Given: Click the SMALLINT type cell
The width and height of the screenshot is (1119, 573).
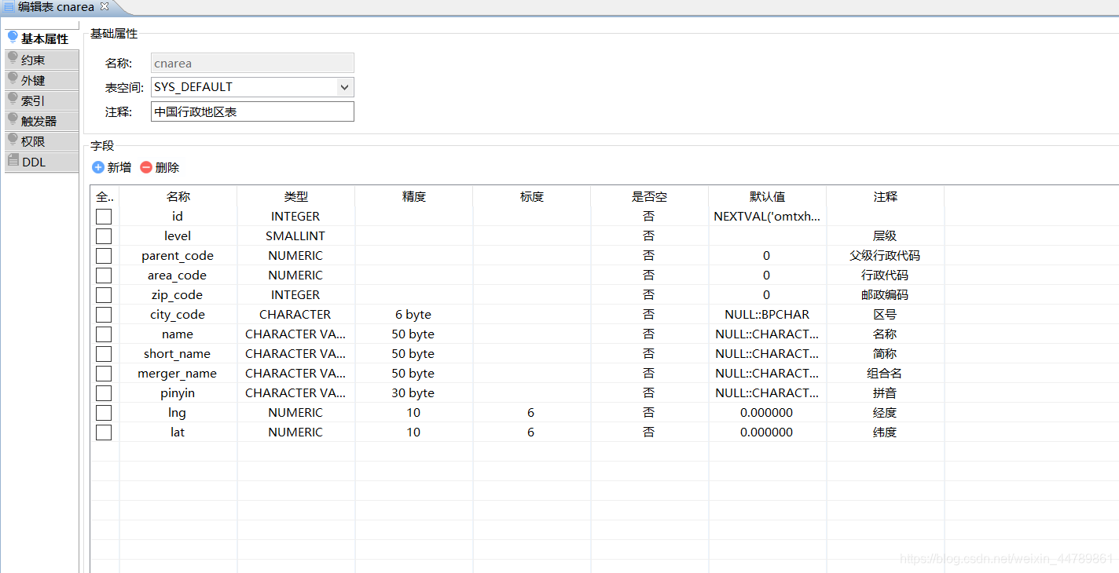Looking at the screenshot, I should click(295, 236).
